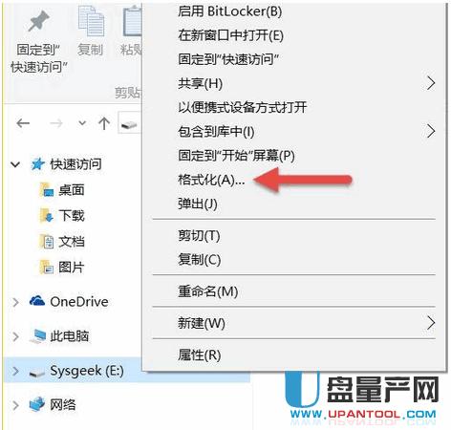The image size is (451, 430).
Task: Select the 此电脑 computer icon
Action: click(x=37, y=336)
